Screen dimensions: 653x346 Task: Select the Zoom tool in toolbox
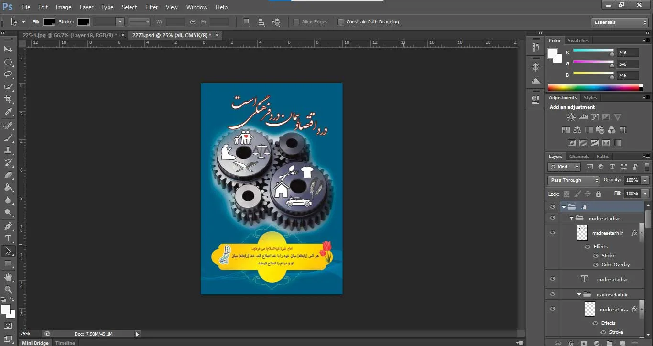coord(8,289)
